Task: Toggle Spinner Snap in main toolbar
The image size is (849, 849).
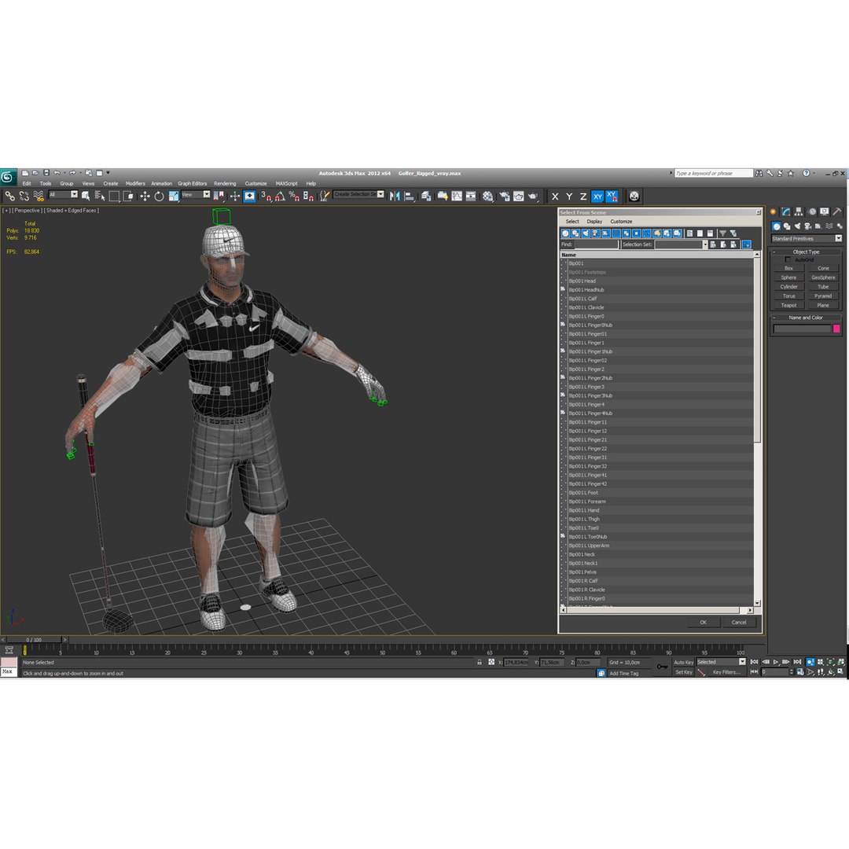Action: click(307, 196)
